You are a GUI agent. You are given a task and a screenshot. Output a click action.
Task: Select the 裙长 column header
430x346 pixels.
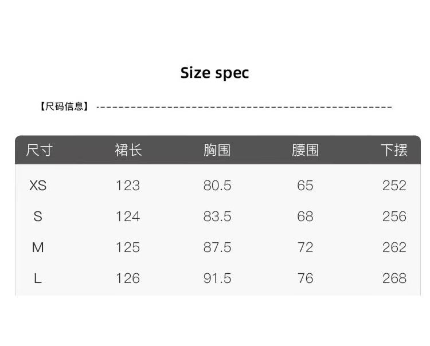click(x=128, y=150)
